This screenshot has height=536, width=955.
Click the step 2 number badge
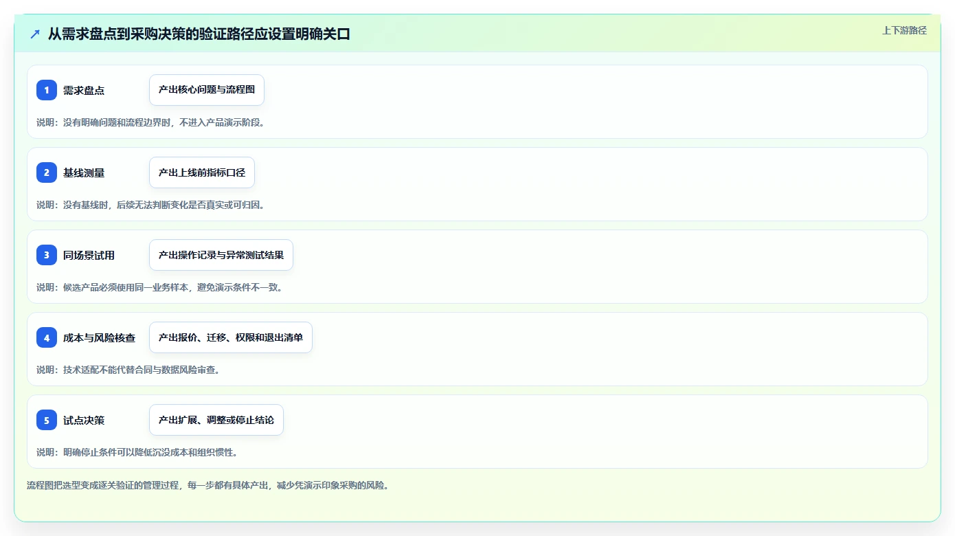(47, 172)
